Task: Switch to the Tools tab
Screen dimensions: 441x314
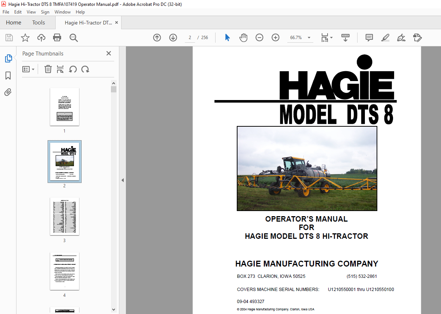Action: [38, 23]
